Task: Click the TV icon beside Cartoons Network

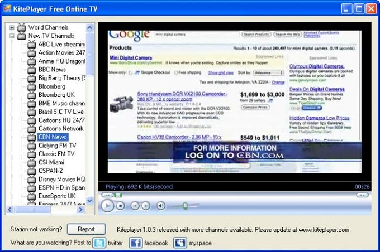Action: click(x=31, y=129)
